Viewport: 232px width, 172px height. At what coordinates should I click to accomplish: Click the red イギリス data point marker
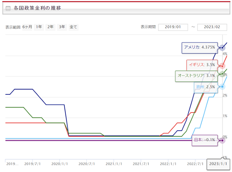click(222, 66)
